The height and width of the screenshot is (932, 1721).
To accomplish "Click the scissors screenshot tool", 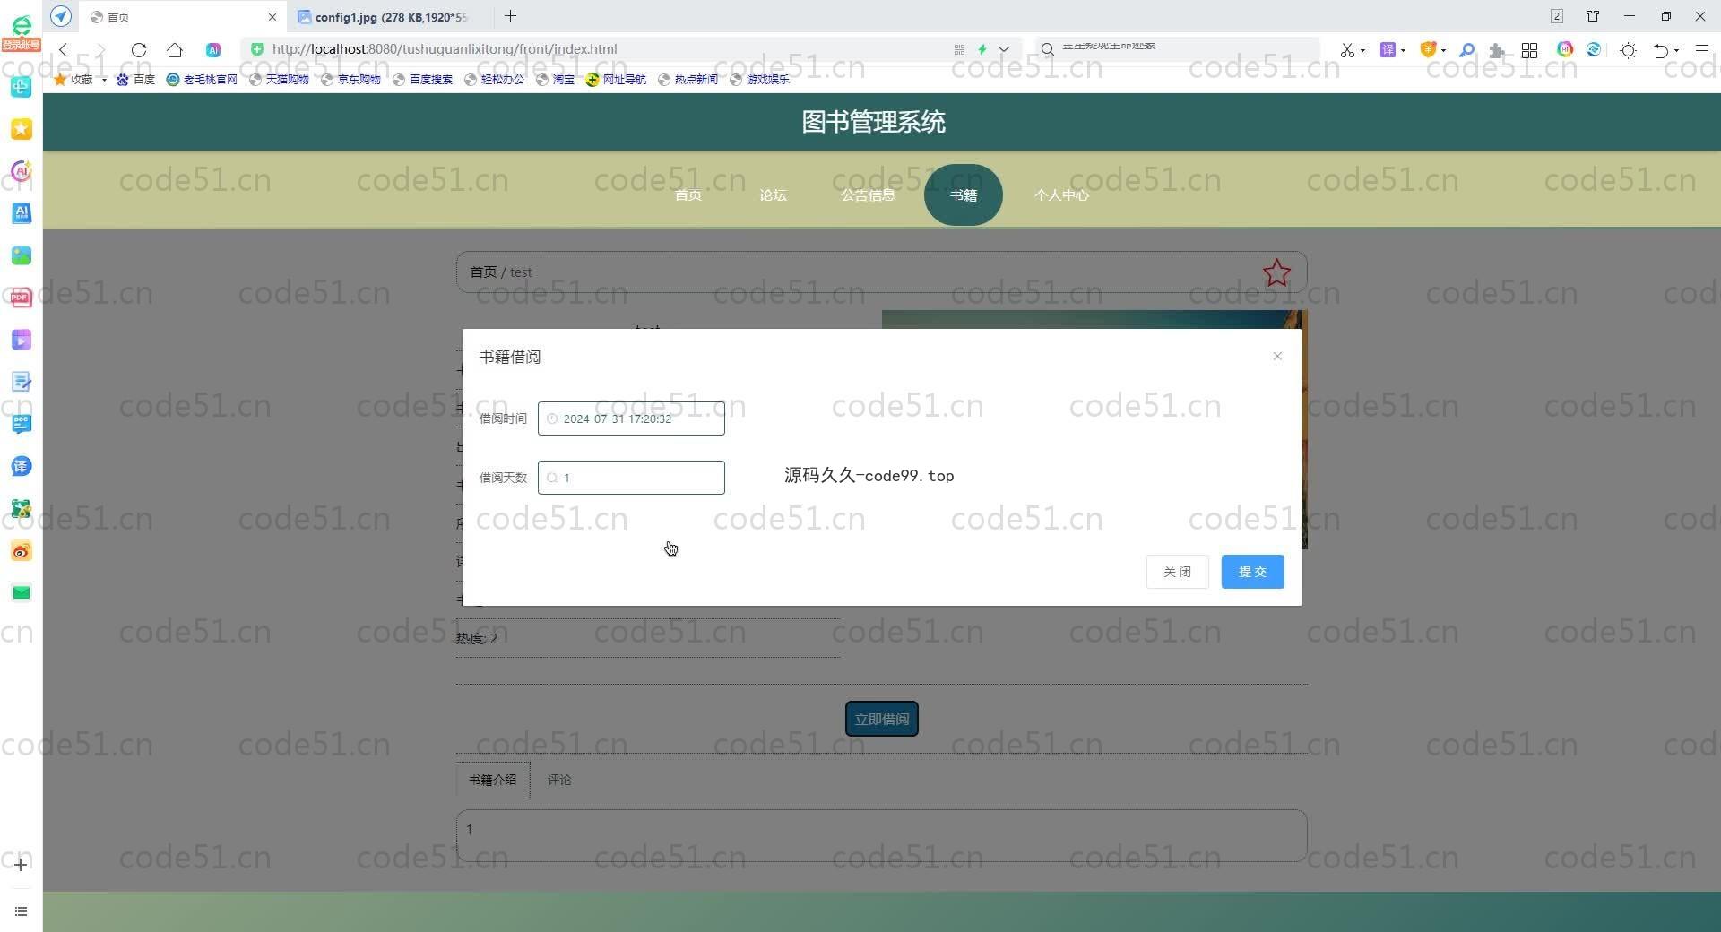I will tap(1346, 50).
